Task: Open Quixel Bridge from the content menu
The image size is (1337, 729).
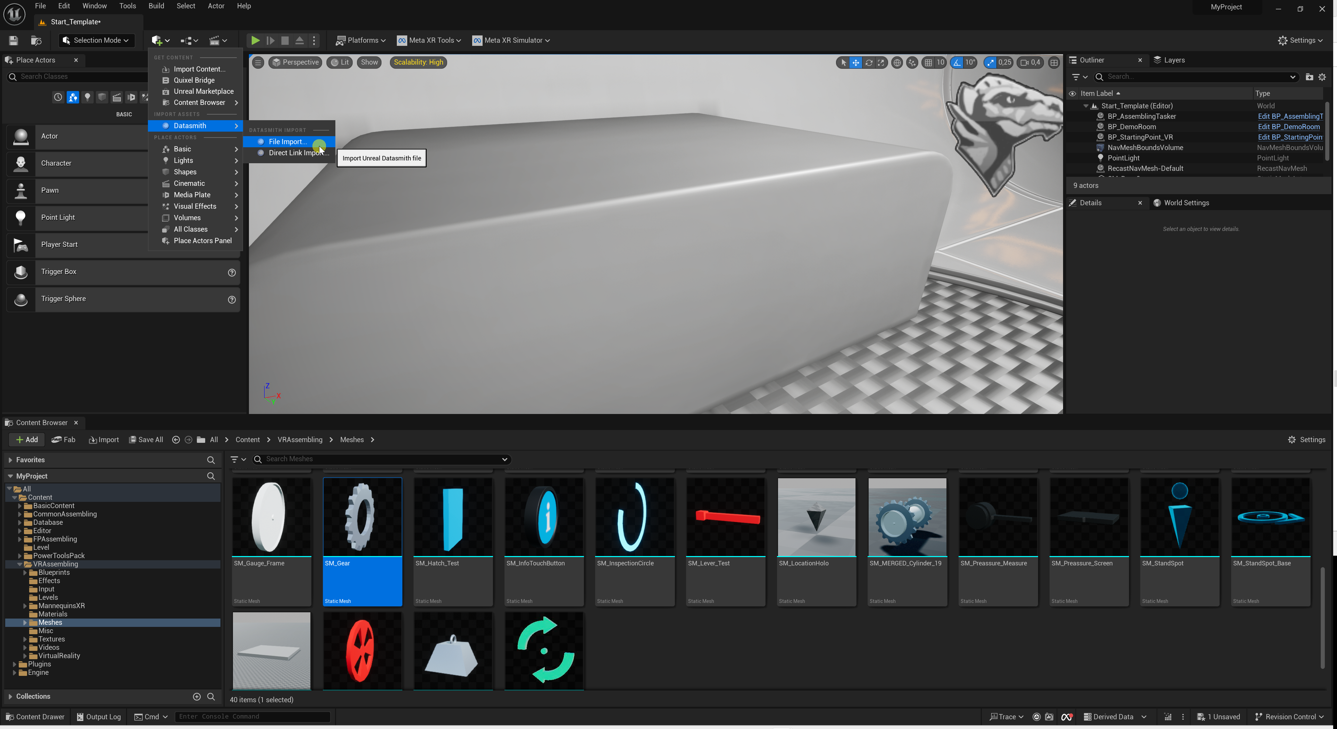Action: (x=194, y=80)
